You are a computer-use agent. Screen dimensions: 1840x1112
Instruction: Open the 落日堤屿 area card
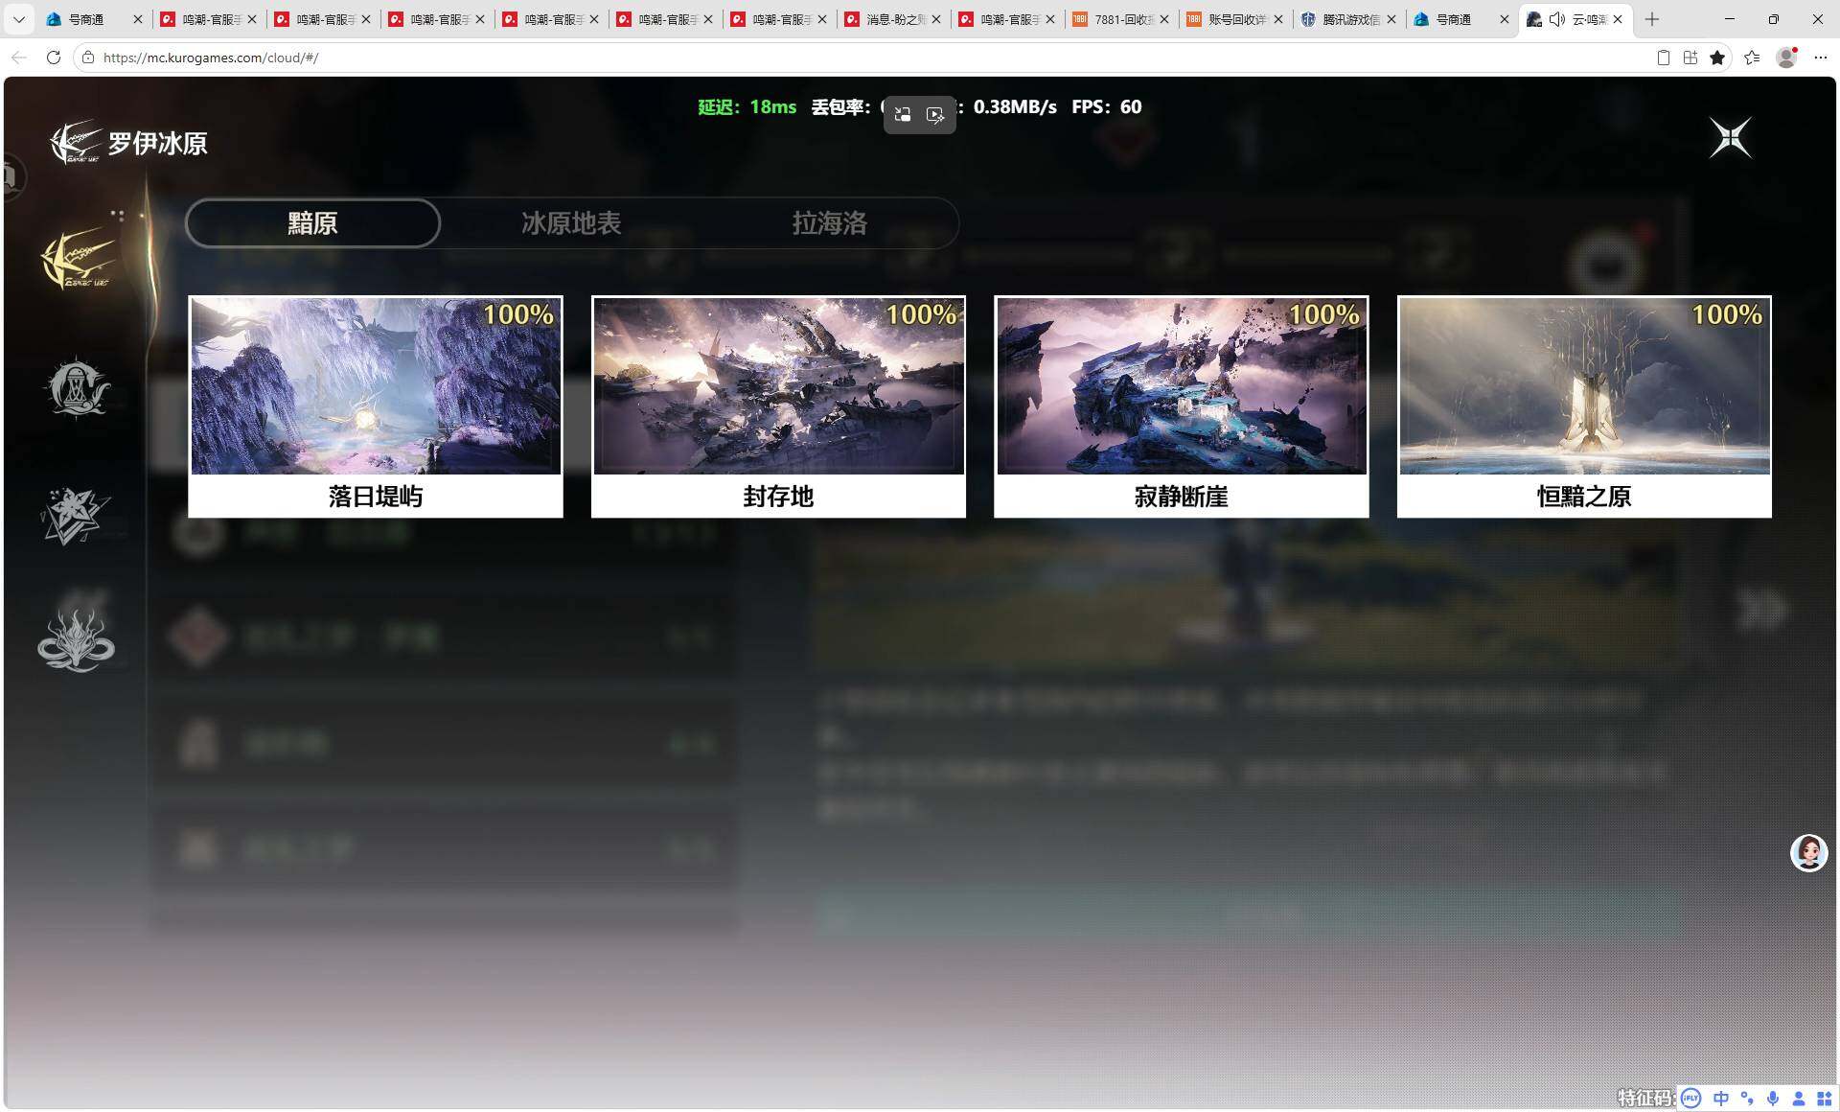click(x=376, y=406)
